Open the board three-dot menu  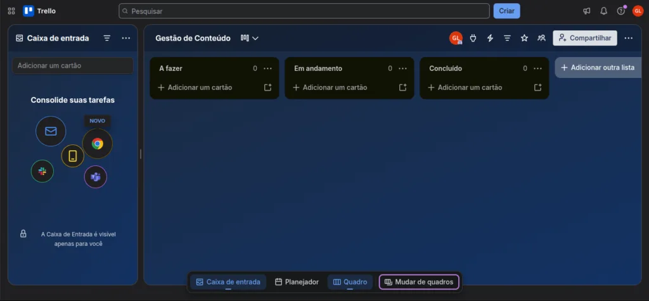(628, 38)
